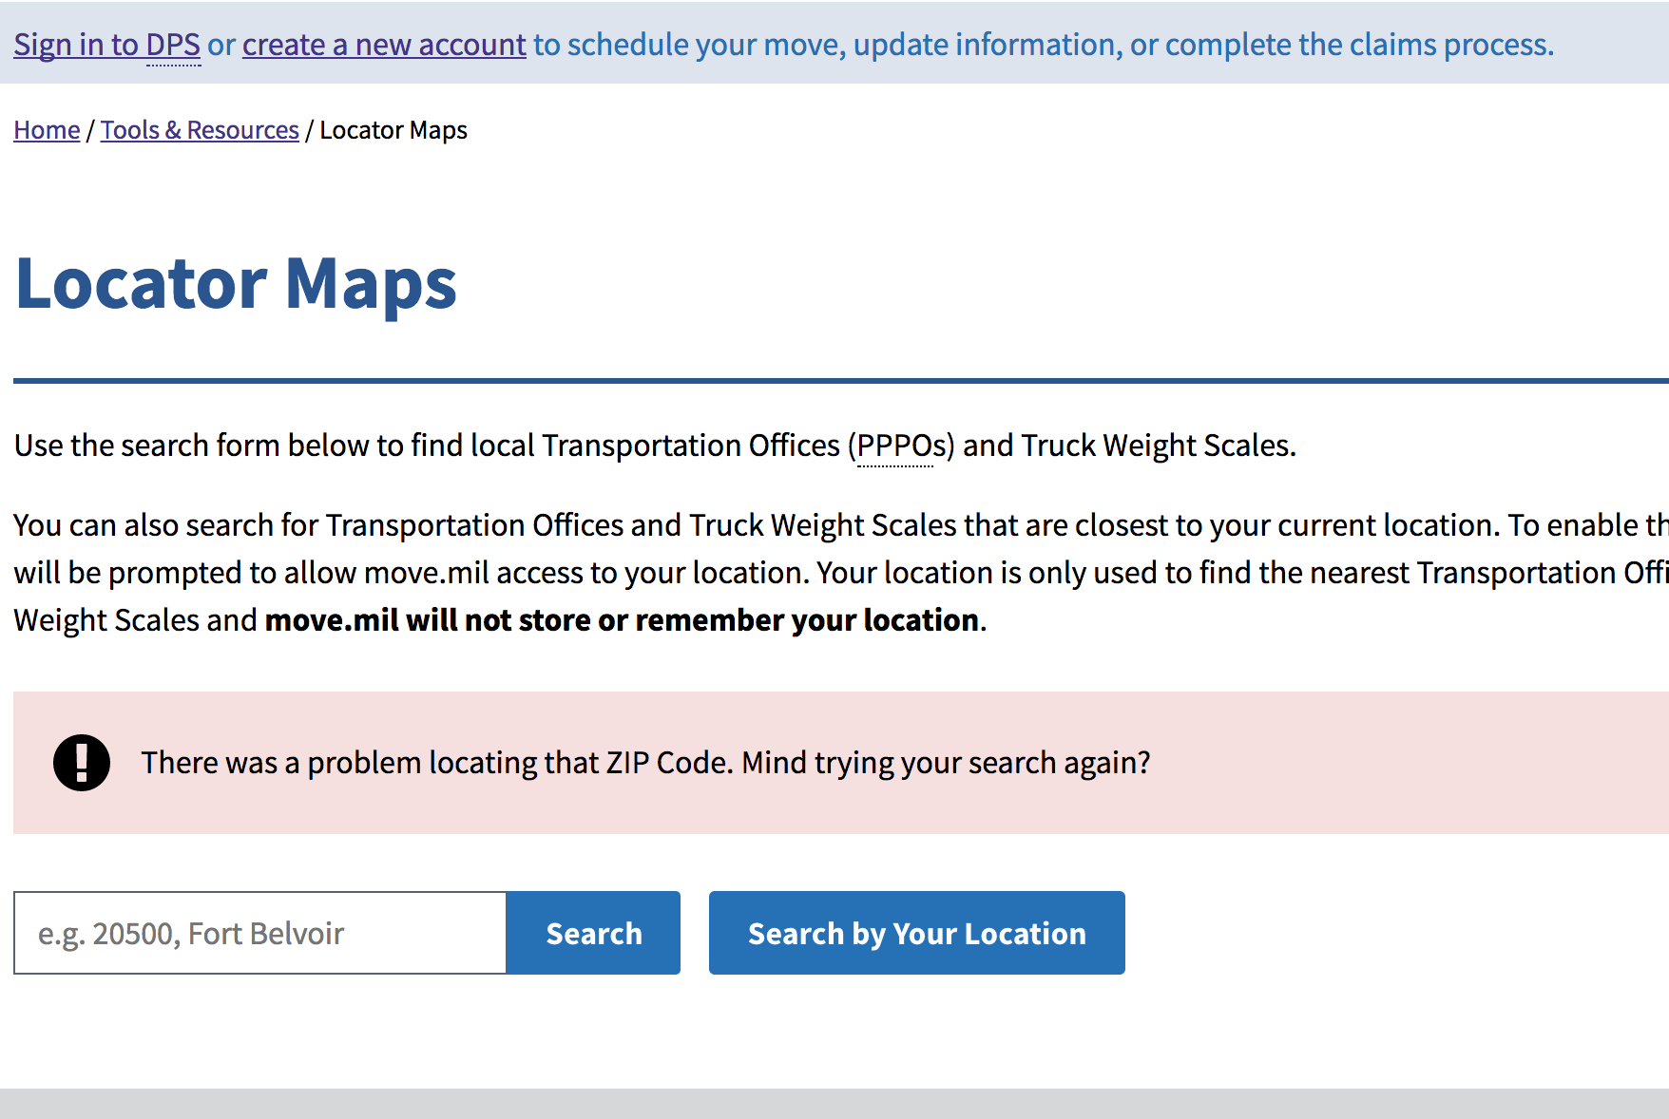The image size is (1669, 1119).
Task: Select the Locator Maps breadcrumb entry
Action: tap(393, 129)
